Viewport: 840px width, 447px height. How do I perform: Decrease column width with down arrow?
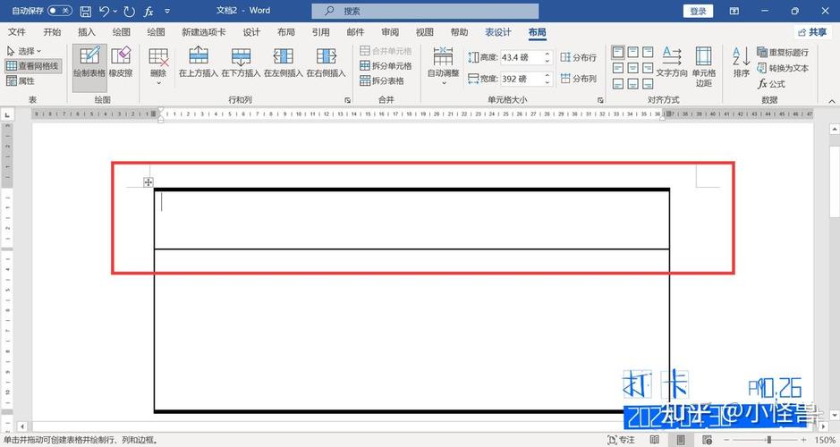[547, 82]
